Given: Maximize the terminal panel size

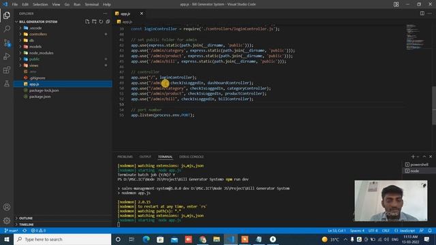Looking at the screenshot, I should click(x=424, y=157).
